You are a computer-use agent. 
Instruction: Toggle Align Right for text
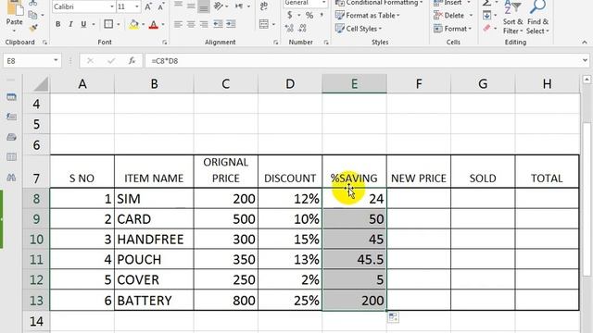204,25
